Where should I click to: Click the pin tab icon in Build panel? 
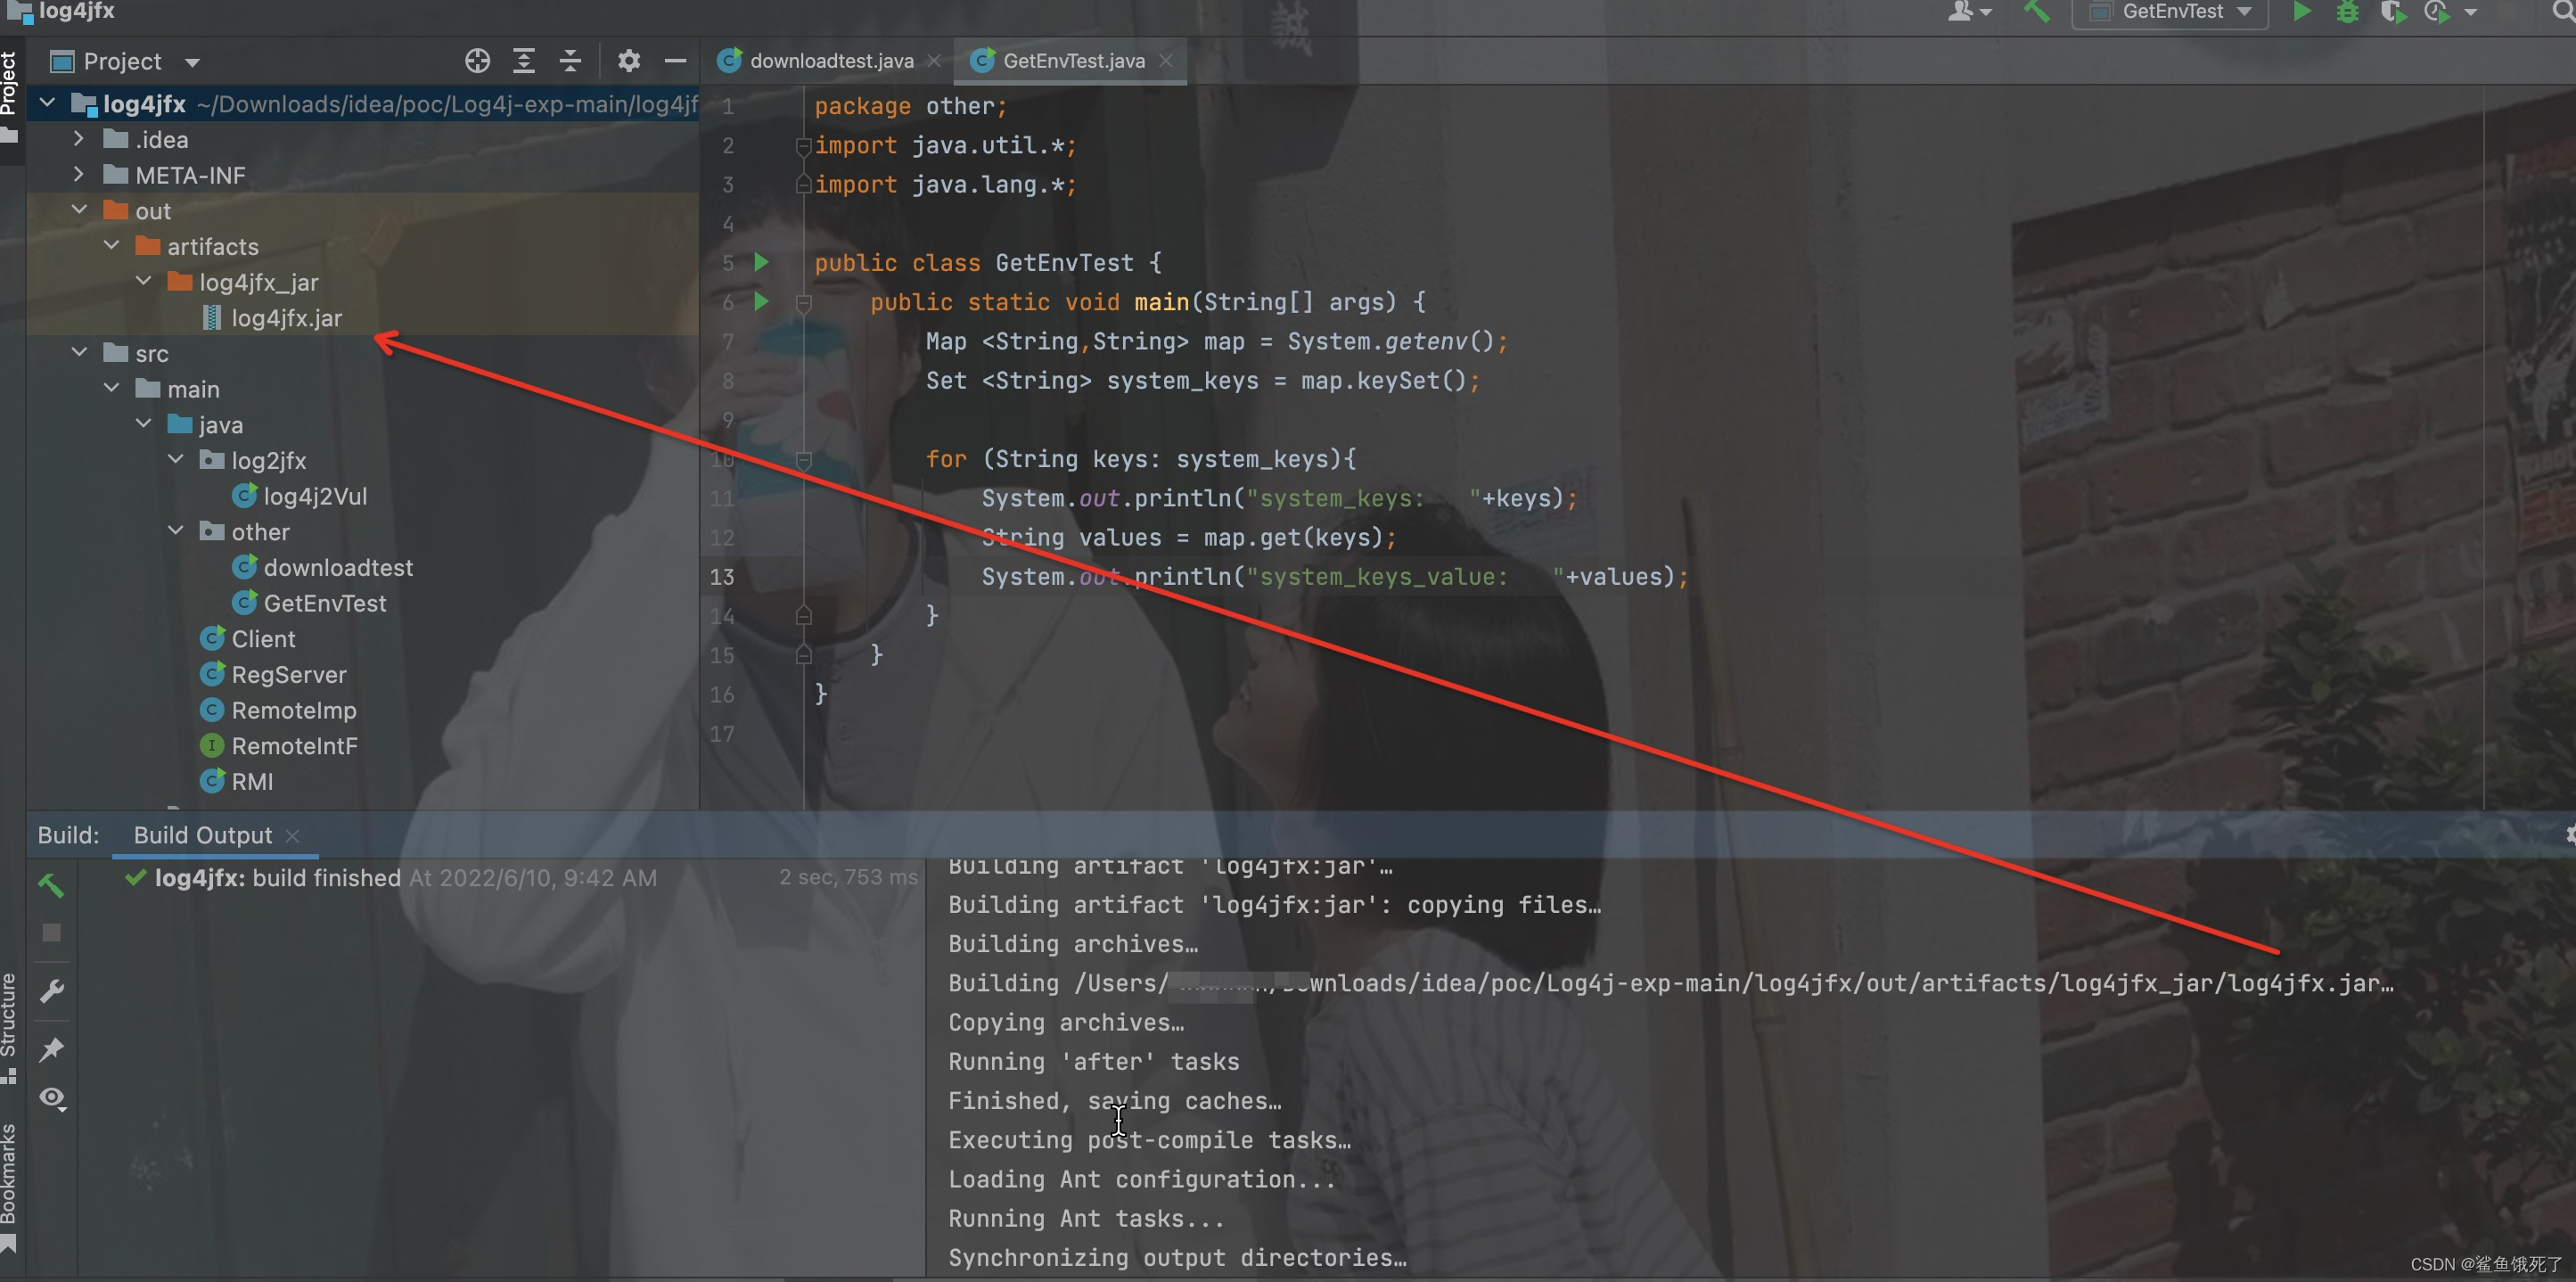click(51, 1048)
